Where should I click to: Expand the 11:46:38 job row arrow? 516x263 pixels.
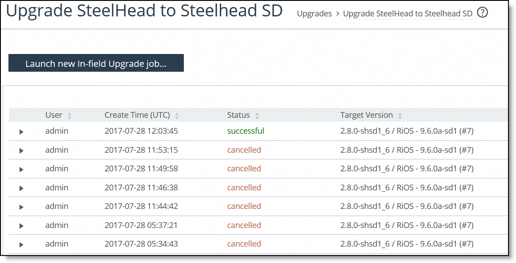coord(21,188)
